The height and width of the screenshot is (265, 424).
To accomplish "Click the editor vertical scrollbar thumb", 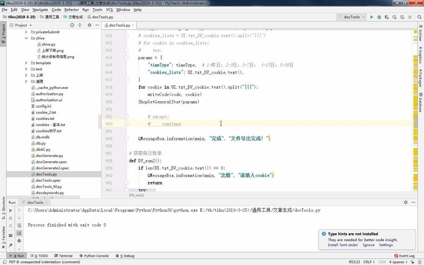I will [x=416, y=121].
